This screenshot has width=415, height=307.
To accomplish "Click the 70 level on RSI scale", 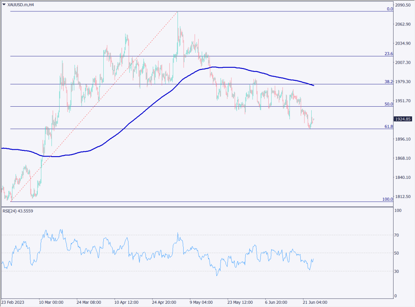I will click(x=398, y=235).
